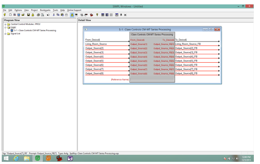Click the To_Device$ output signal name
Screen dimensions: 260x164
(x=181, y=40)
